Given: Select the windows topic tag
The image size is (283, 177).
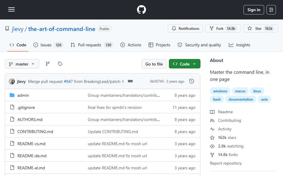Looking at the screenshot, I should [220, 91].
